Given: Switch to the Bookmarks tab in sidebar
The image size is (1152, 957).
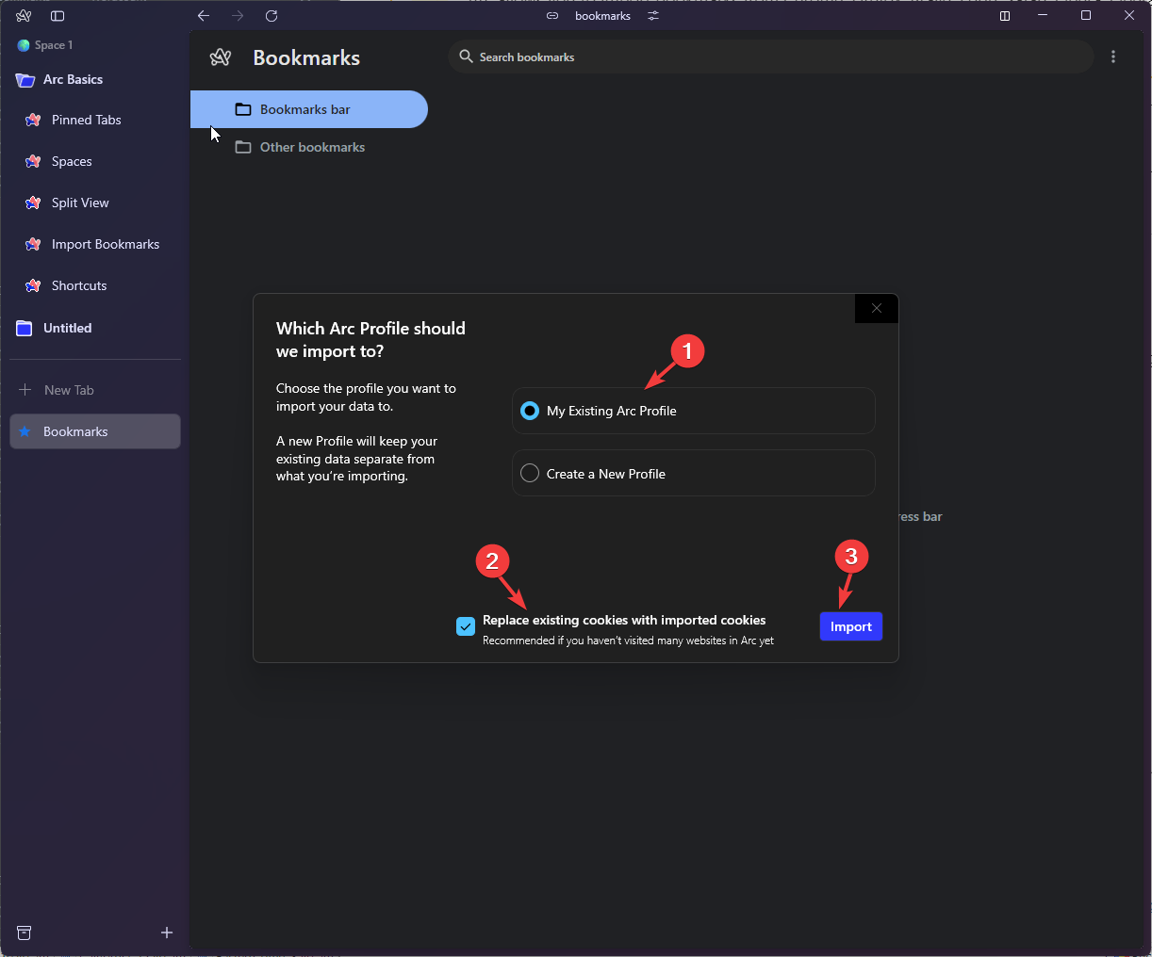Looking at the screenshot, I should pos(95,431).
